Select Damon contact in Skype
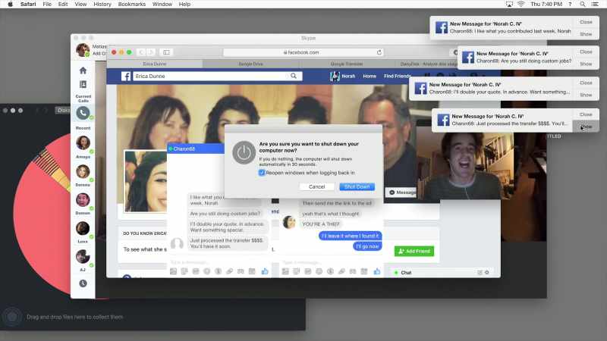This screenshot has width=607, height=341. click(x=83, y=200)
